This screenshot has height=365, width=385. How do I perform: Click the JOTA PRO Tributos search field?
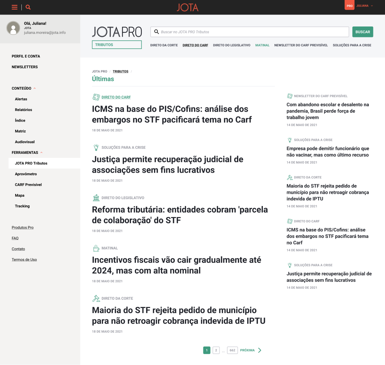[250, 32]
